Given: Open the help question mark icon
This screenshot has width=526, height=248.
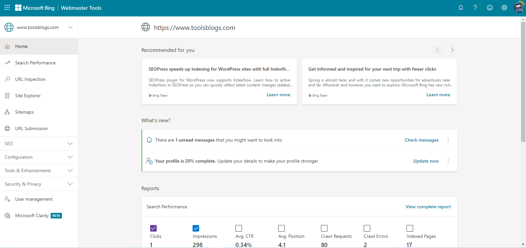Looking at the screenshot, I should 475,8.
